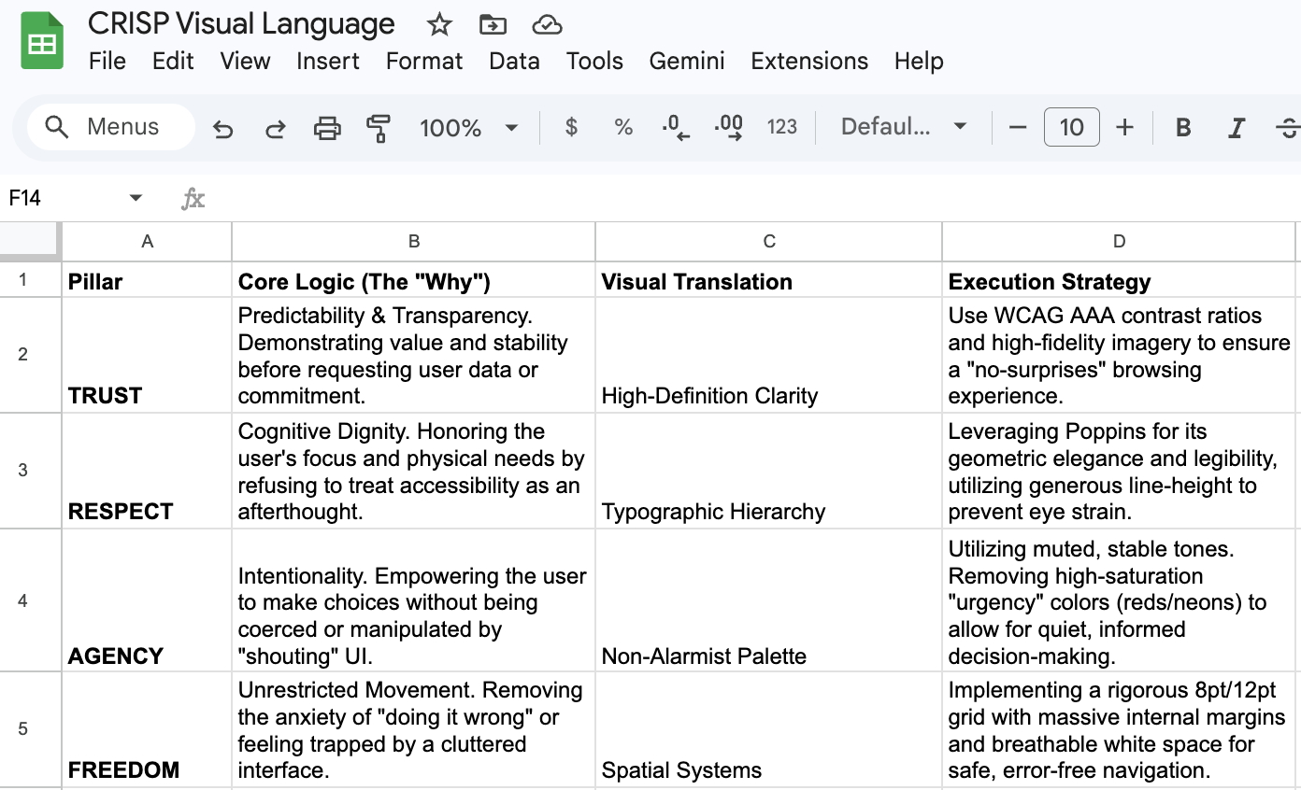Decrease font size with minus button
Image resolution: width=1301 pixels, height=790 pixels.
(1019, 127)
